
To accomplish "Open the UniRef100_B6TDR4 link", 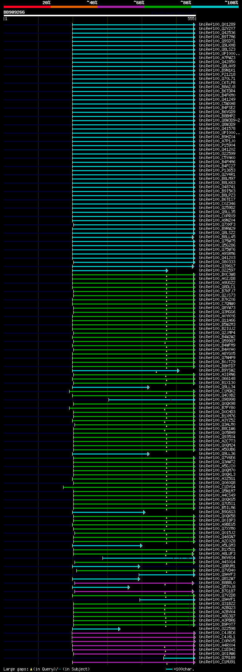I will 217,91.
